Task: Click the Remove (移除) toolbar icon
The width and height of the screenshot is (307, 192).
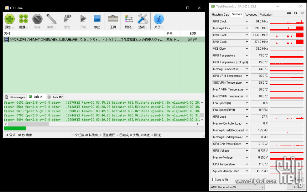Action: coord(37,19)
